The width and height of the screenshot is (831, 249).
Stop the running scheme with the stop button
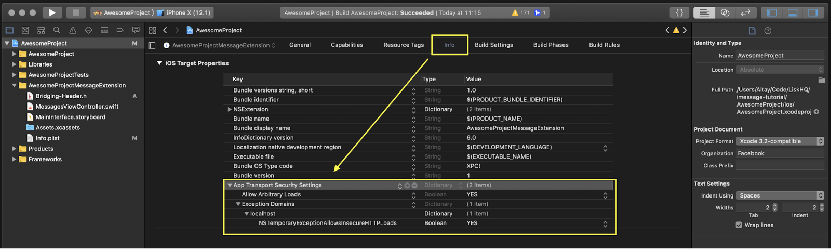pyautogui.click(x=76, y=12)
